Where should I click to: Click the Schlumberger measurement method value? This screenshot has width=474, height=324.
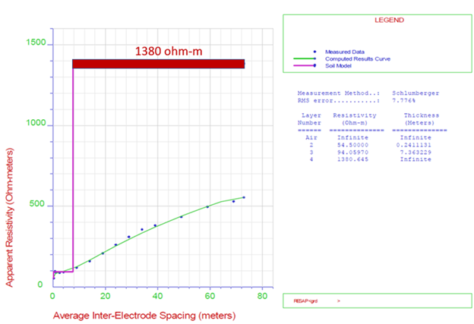click(416, 93)
